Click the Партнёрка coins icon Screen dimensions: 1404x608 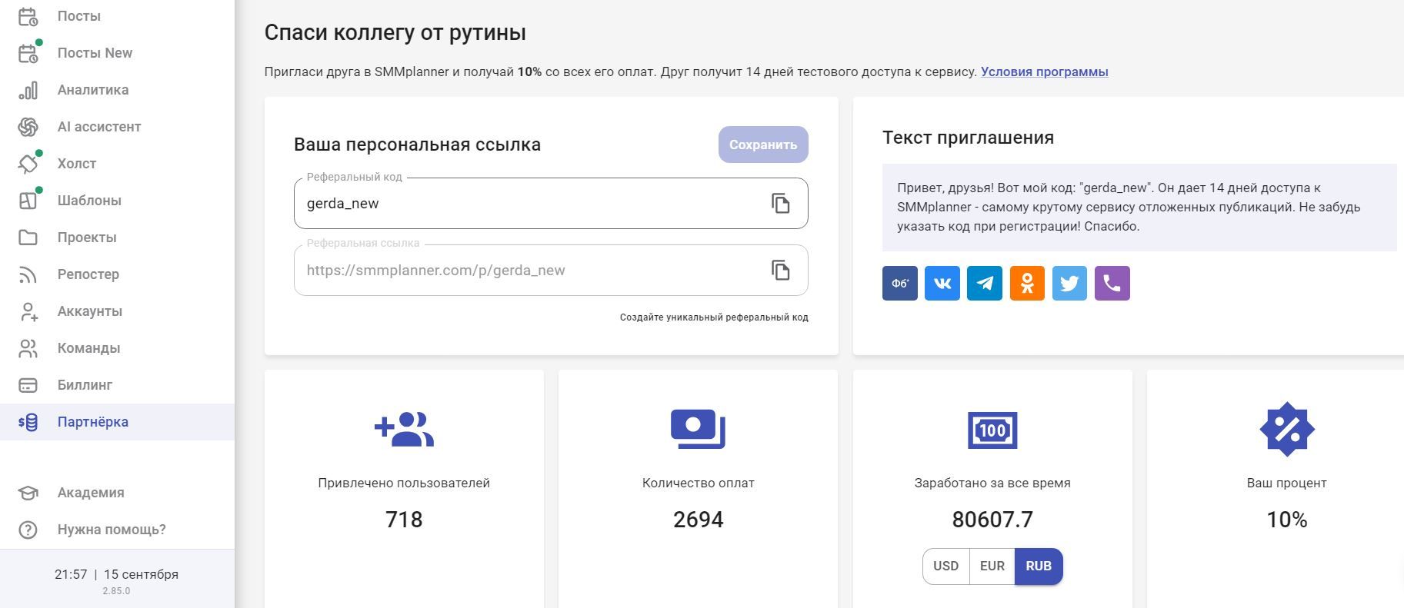click(x=28, y=422)
